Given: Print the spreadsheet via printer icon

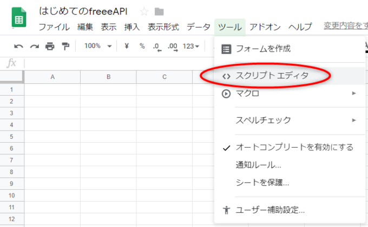Looking at the screenshot, I should [50, 46].
